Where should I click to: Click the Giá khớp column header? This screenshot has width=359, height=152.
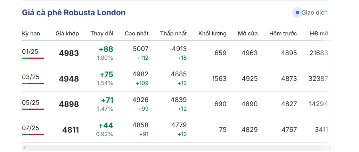[x=67, y=34]
